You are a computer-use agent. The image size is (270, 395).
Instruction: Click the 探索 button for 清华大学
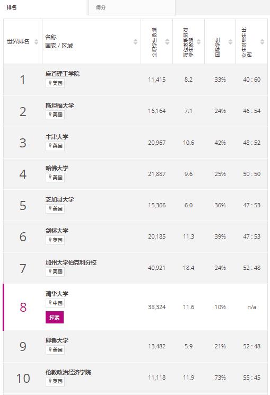click(55, 318)
